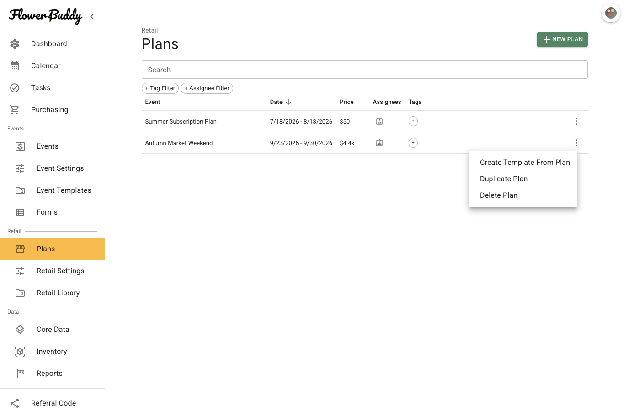
Task: Open the Reports flag icon
Action: (20, 374)
